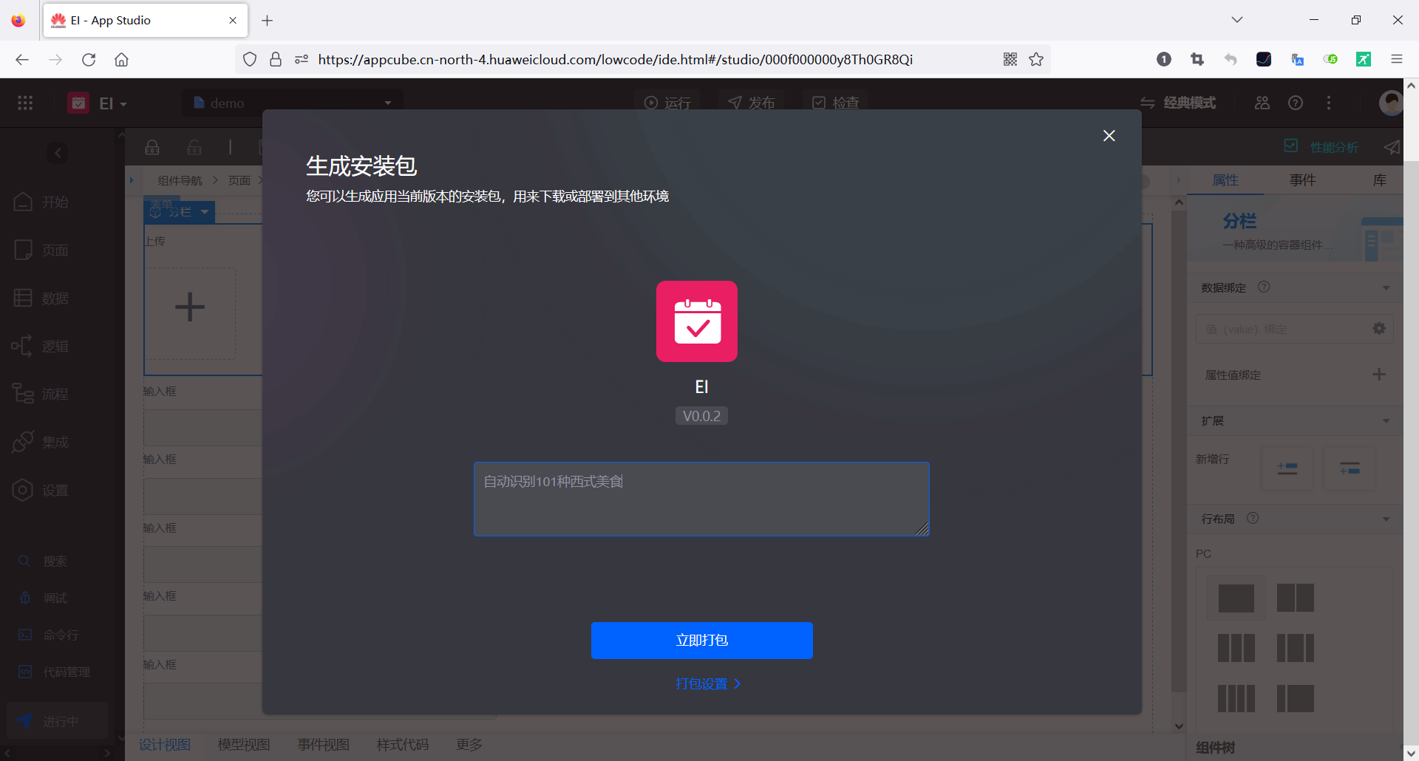The image size is (1419, 761).
Task: Click the apps grid icon top left
Action: [x=24, y=103]
